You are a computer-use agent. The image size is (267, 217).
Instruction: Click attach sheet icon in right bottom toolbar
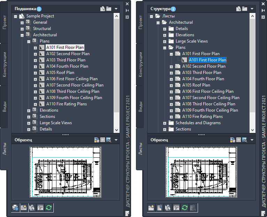coord(159,208)
